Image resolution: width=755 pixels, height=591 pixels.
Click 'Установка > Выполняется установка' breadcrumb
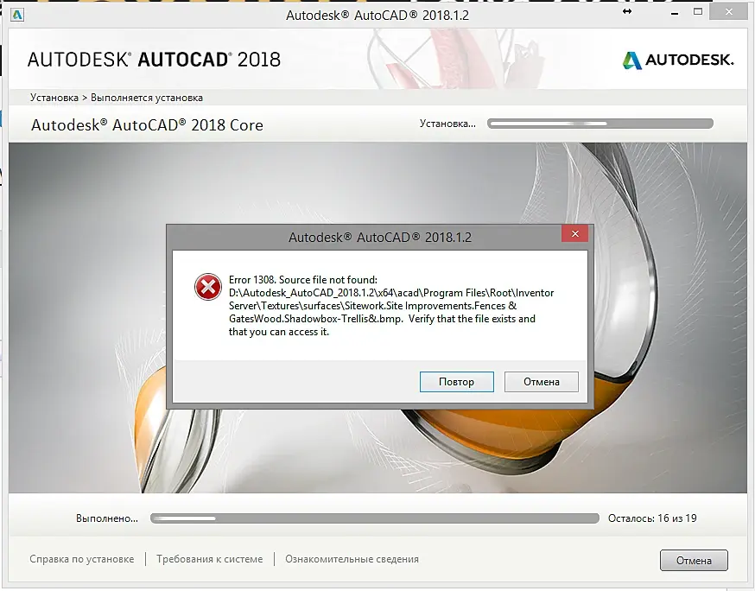[x=117, y=98]
